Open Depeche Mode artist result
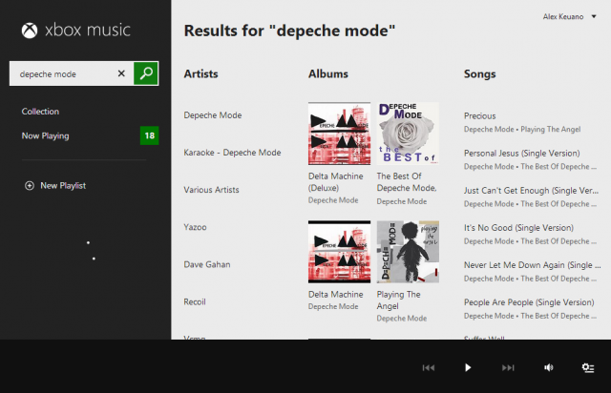The height and width of the screenshot is (393, 611). [213, 115]
